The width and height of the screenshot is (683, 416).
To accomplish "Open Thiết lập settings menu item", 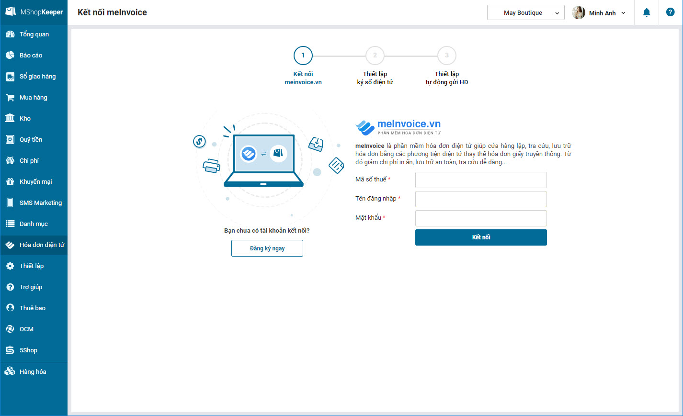I will click(34, 266).
